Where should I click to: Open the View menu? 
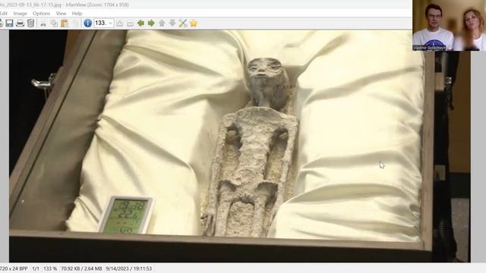coord(61,14)
